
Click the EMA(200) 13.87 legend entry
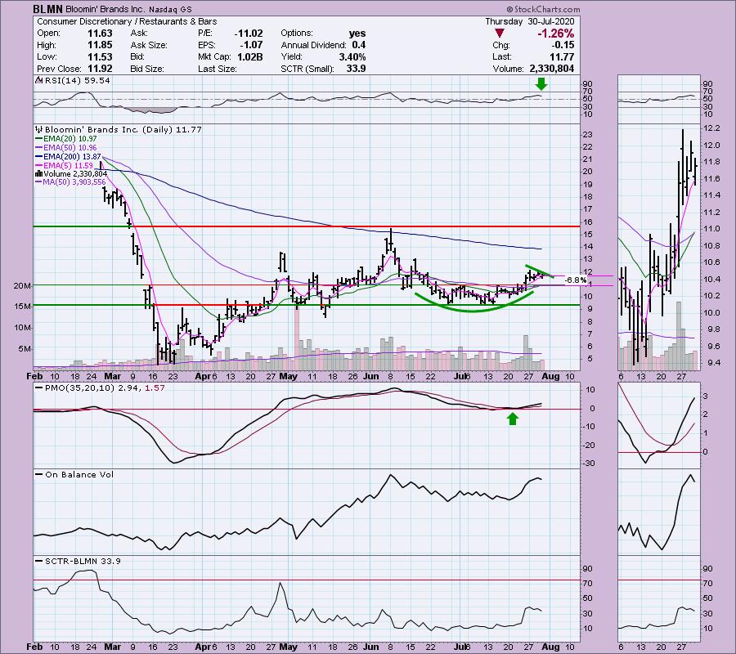72,157
